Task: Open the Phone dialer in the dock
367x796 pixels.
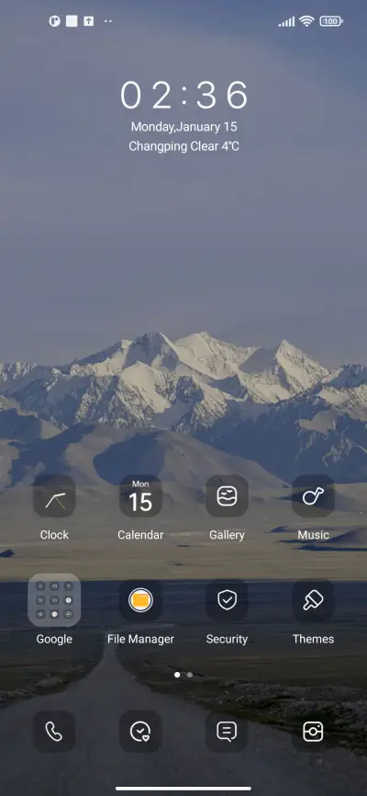Action: coord(54,732)
